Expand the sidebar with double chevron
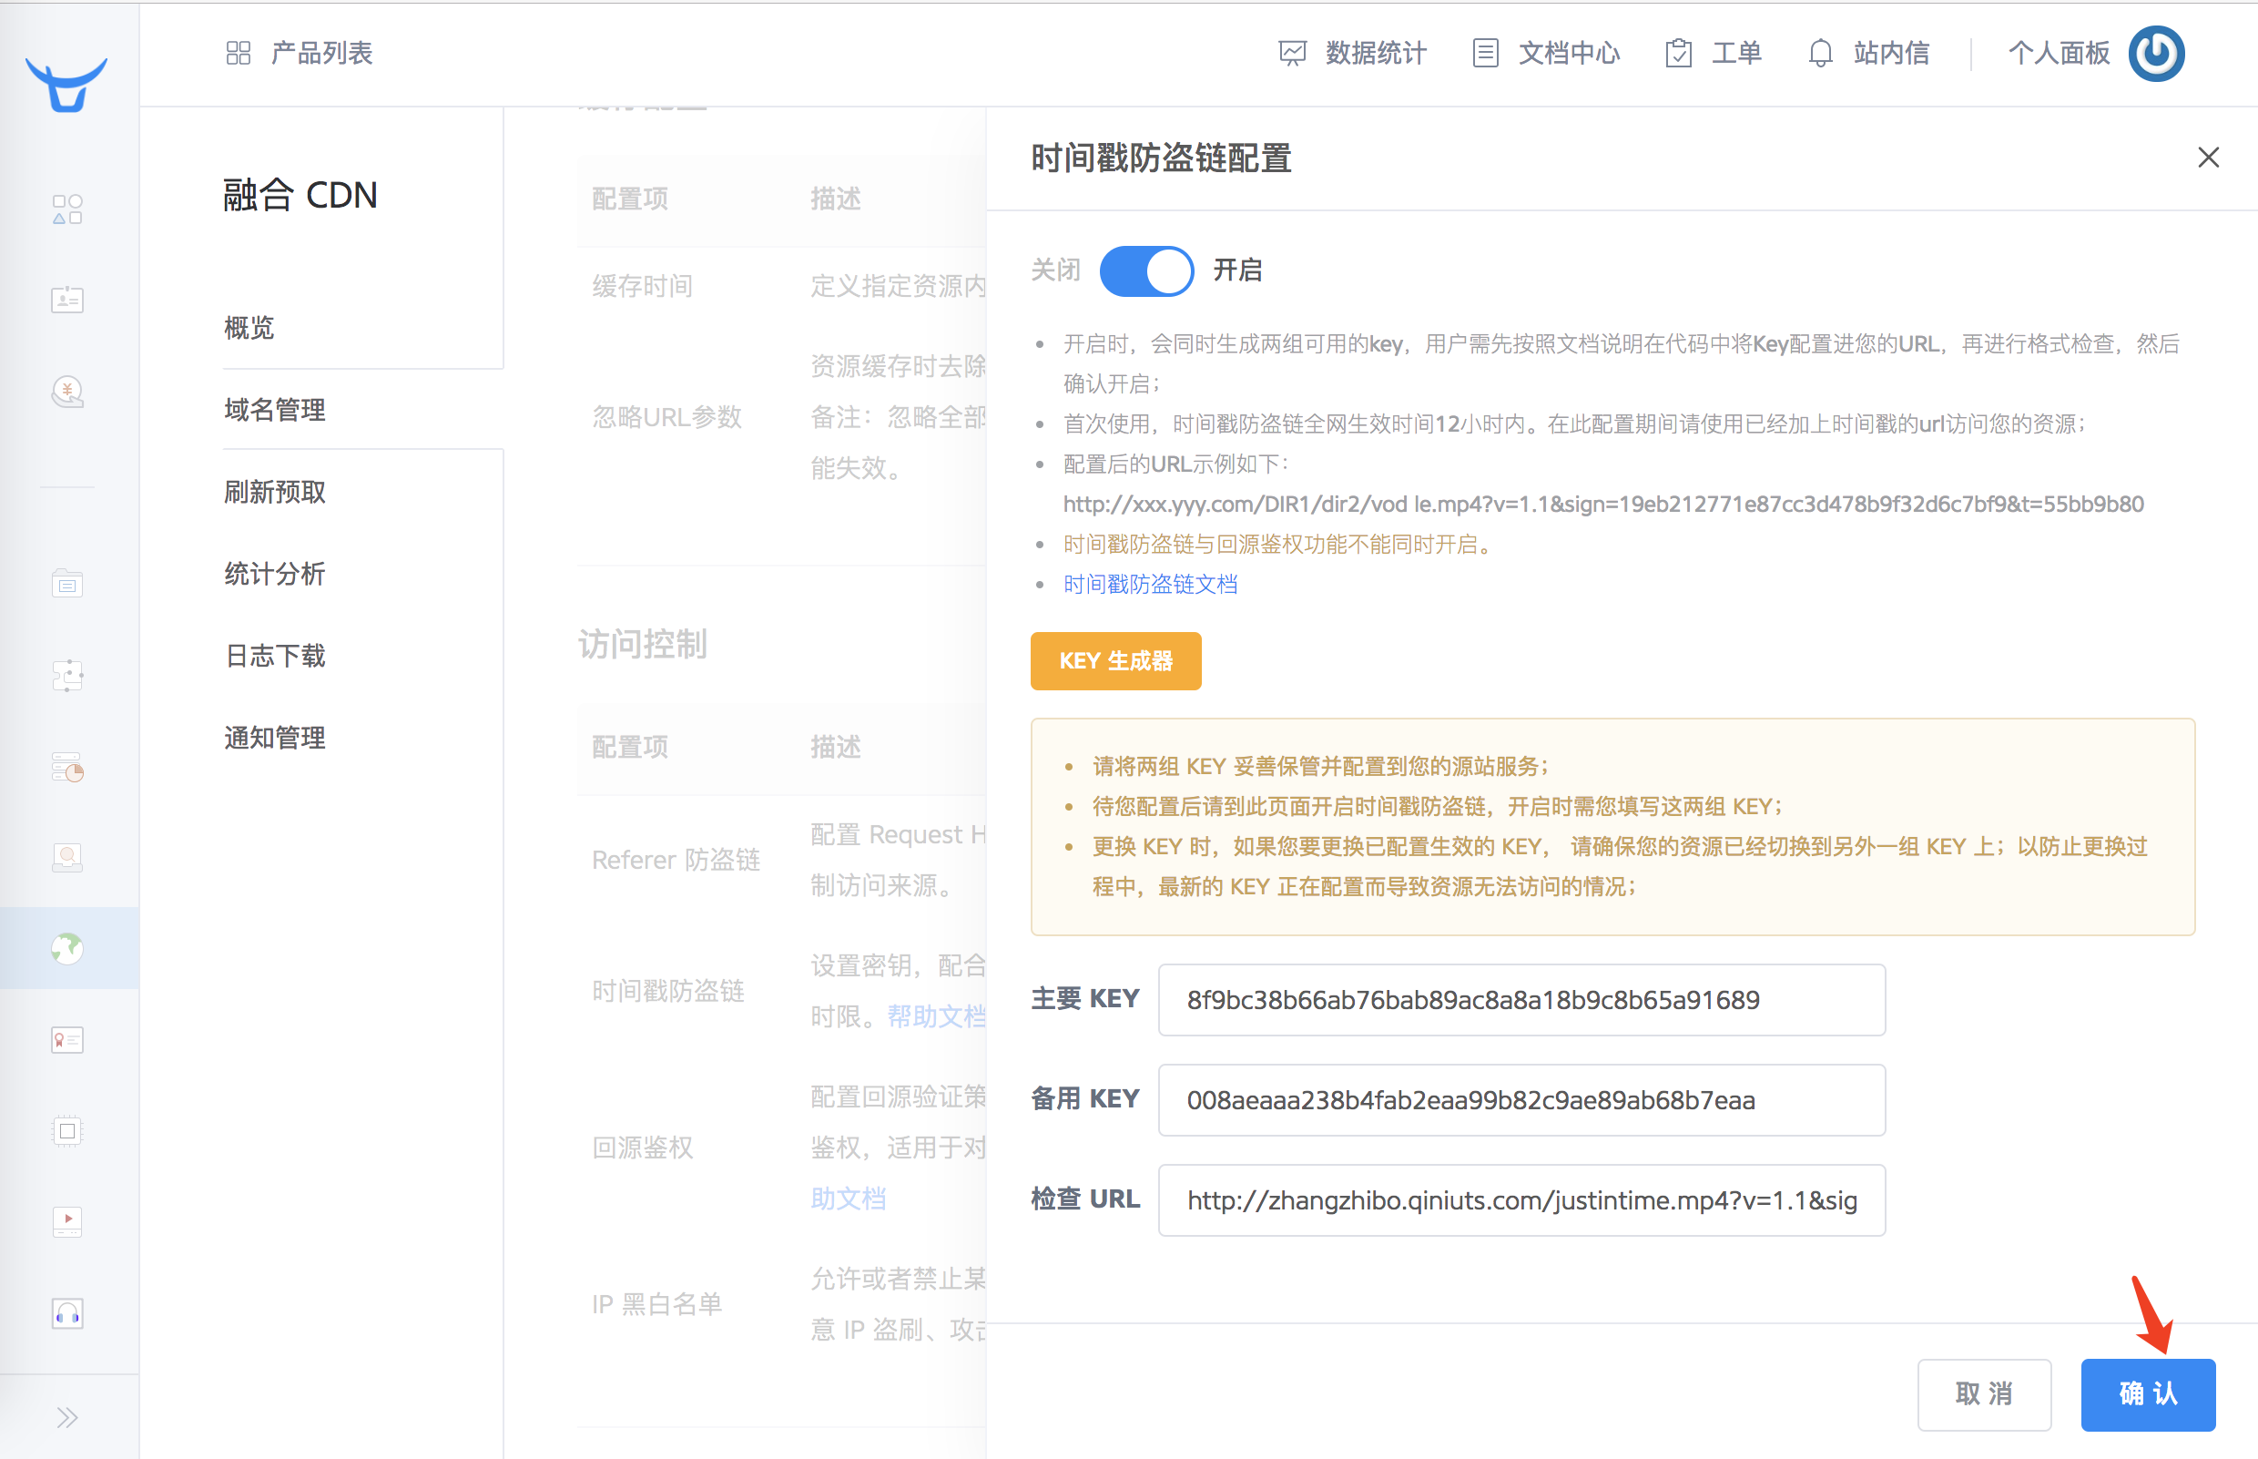This screenshot has height=1459, width=2258. (x=67, y=1417)
